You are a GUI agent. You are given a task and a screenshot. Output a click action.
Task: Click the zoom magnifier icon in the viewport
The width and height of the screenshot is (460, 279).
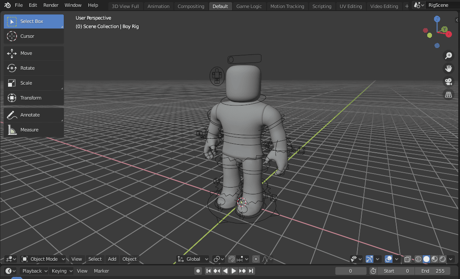click(x=449, y=55)
